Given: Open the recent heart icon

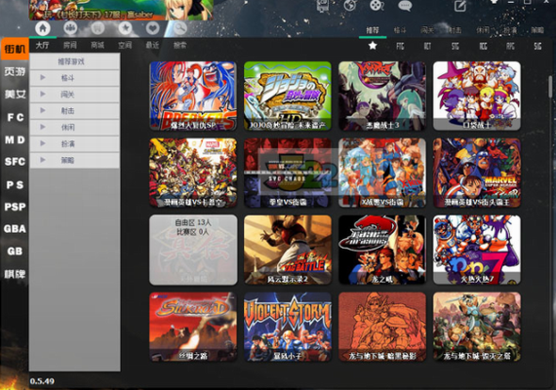Looking at the screenshot, I should (152, 28).
